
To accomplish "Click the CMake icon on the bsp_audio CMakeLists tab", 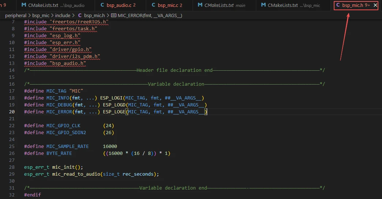I will coord(24,5).
